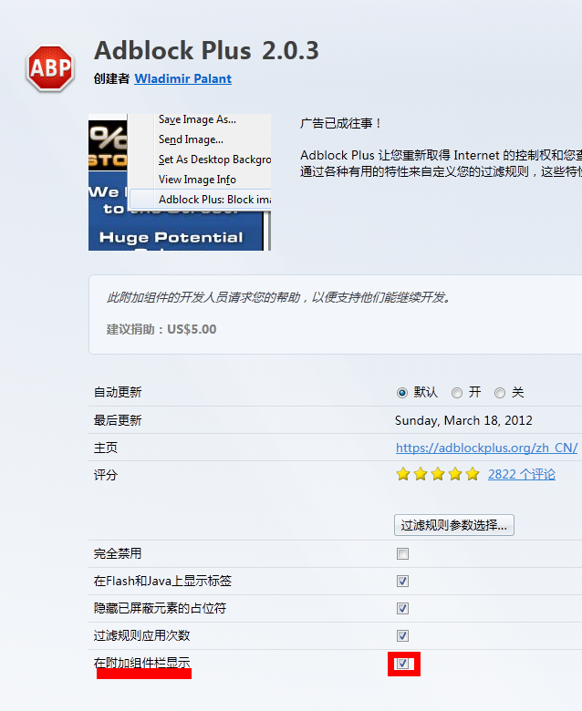Toggle 过滤规则应用次数 checkbox
582x711 pixels.
click(x=402, y=635)
